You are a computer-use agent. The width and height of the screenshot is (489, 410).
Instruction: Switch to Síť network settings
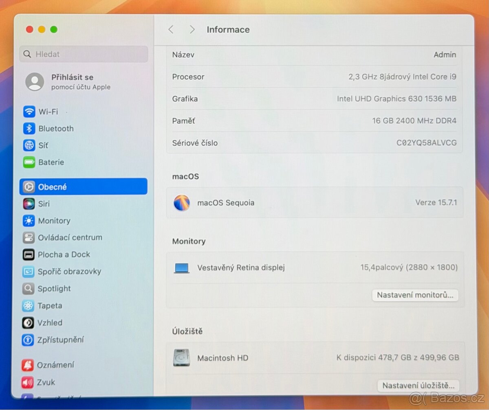44,145
